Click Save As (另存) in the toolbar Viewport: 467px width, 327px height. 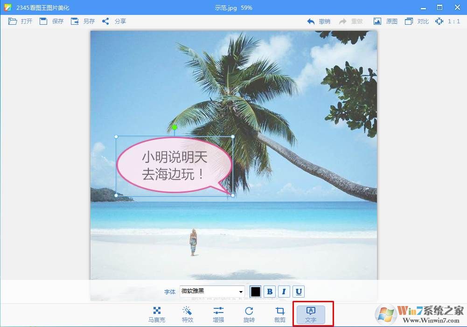(82, 21)
